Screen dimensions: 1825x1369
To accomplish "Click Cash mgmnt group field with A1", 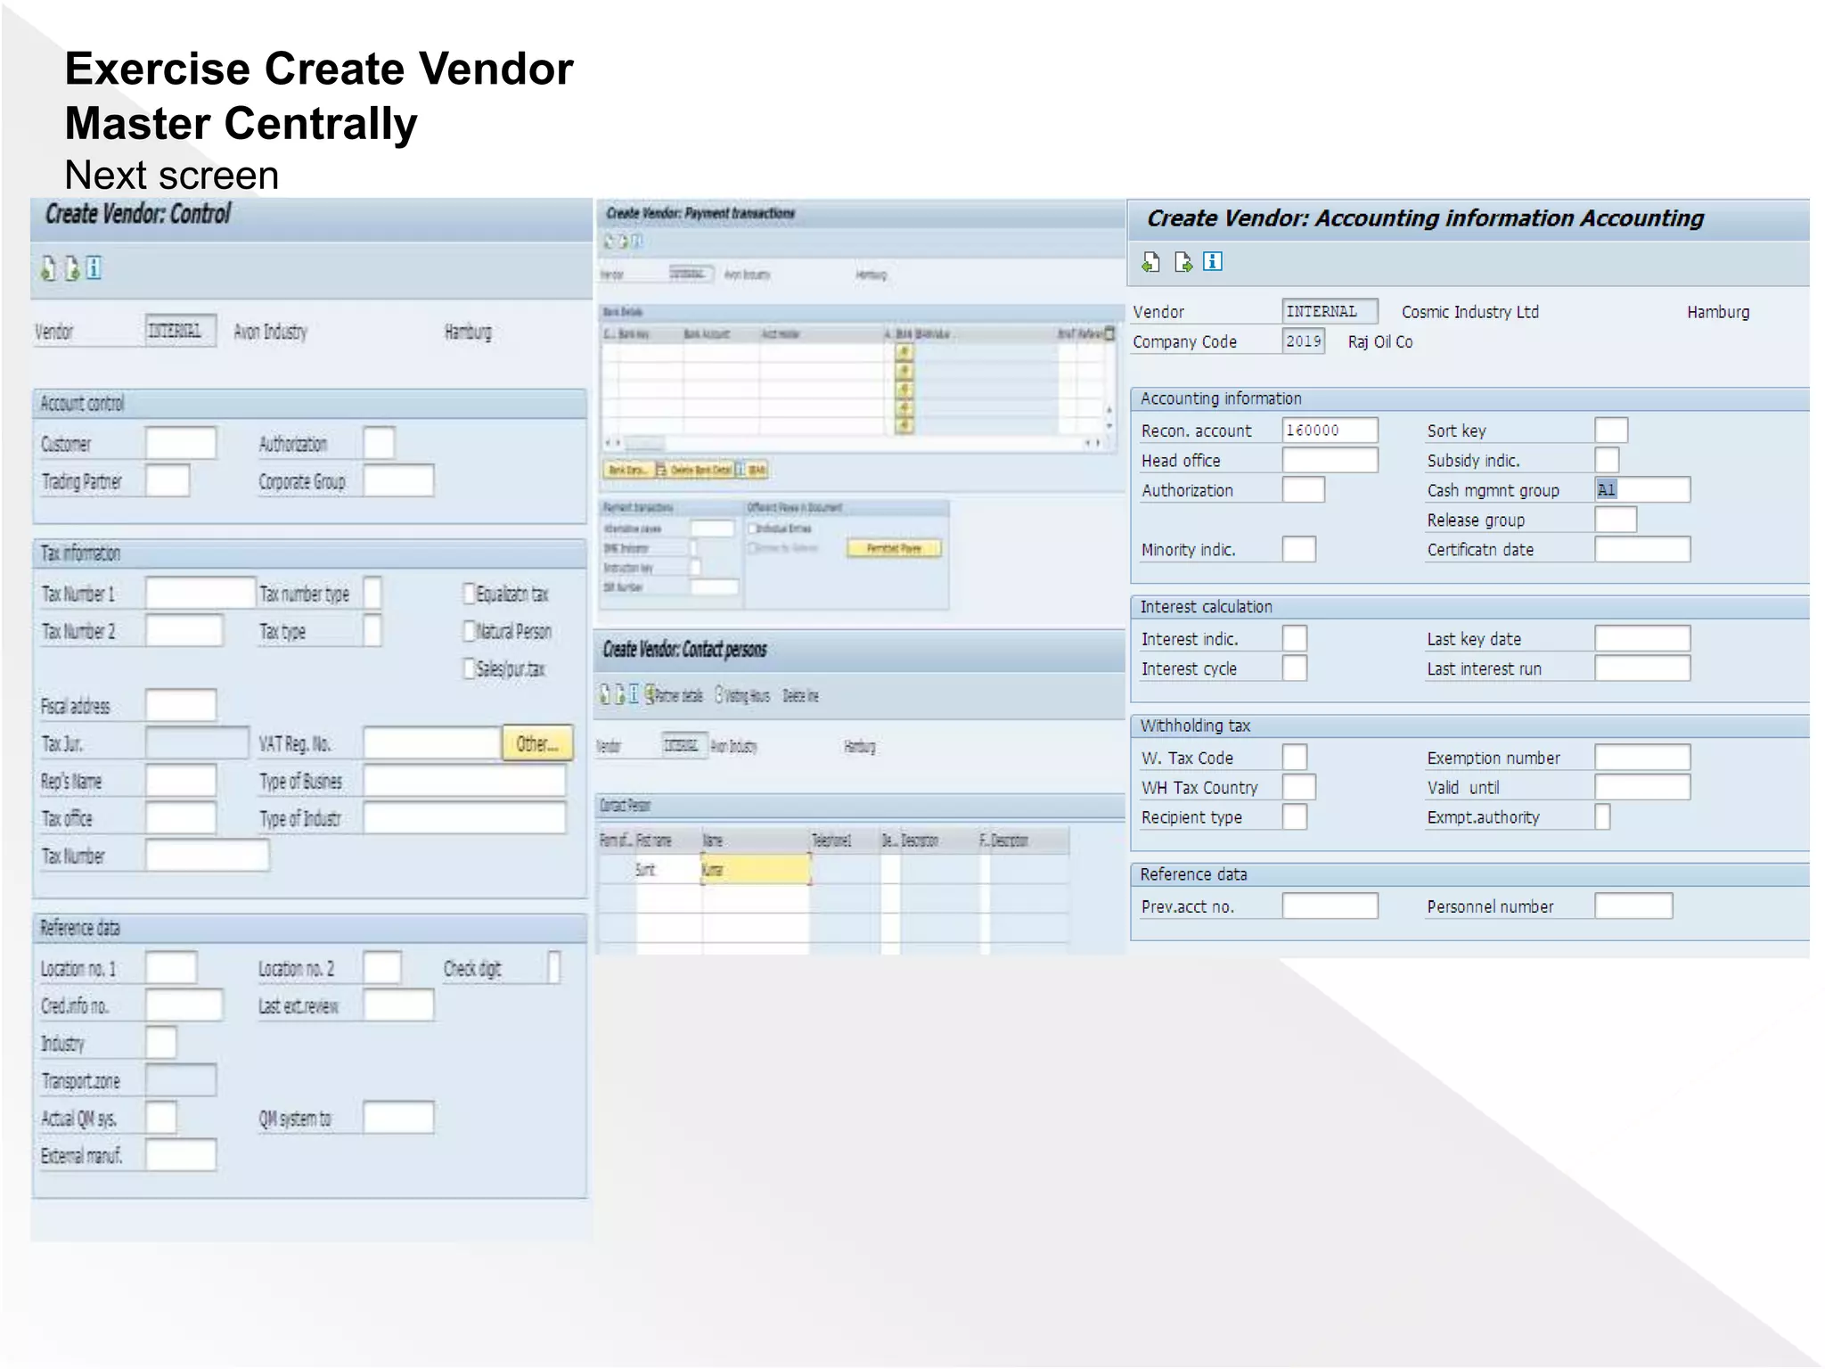I will (1642, 489).
